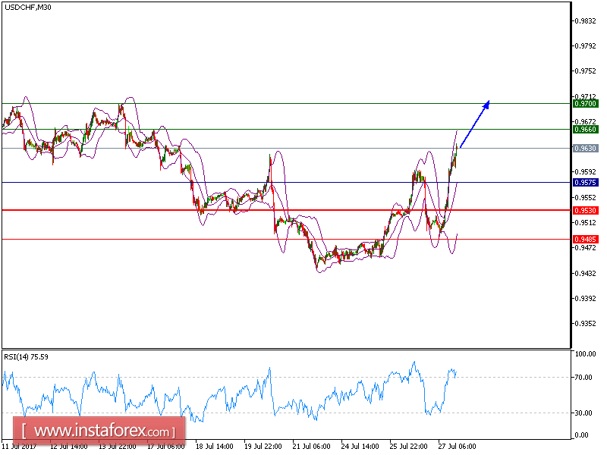Viewport: 607px width, 455px height.
Task: Click the 0.9630 current price label
Action: (x=585, y=148)
